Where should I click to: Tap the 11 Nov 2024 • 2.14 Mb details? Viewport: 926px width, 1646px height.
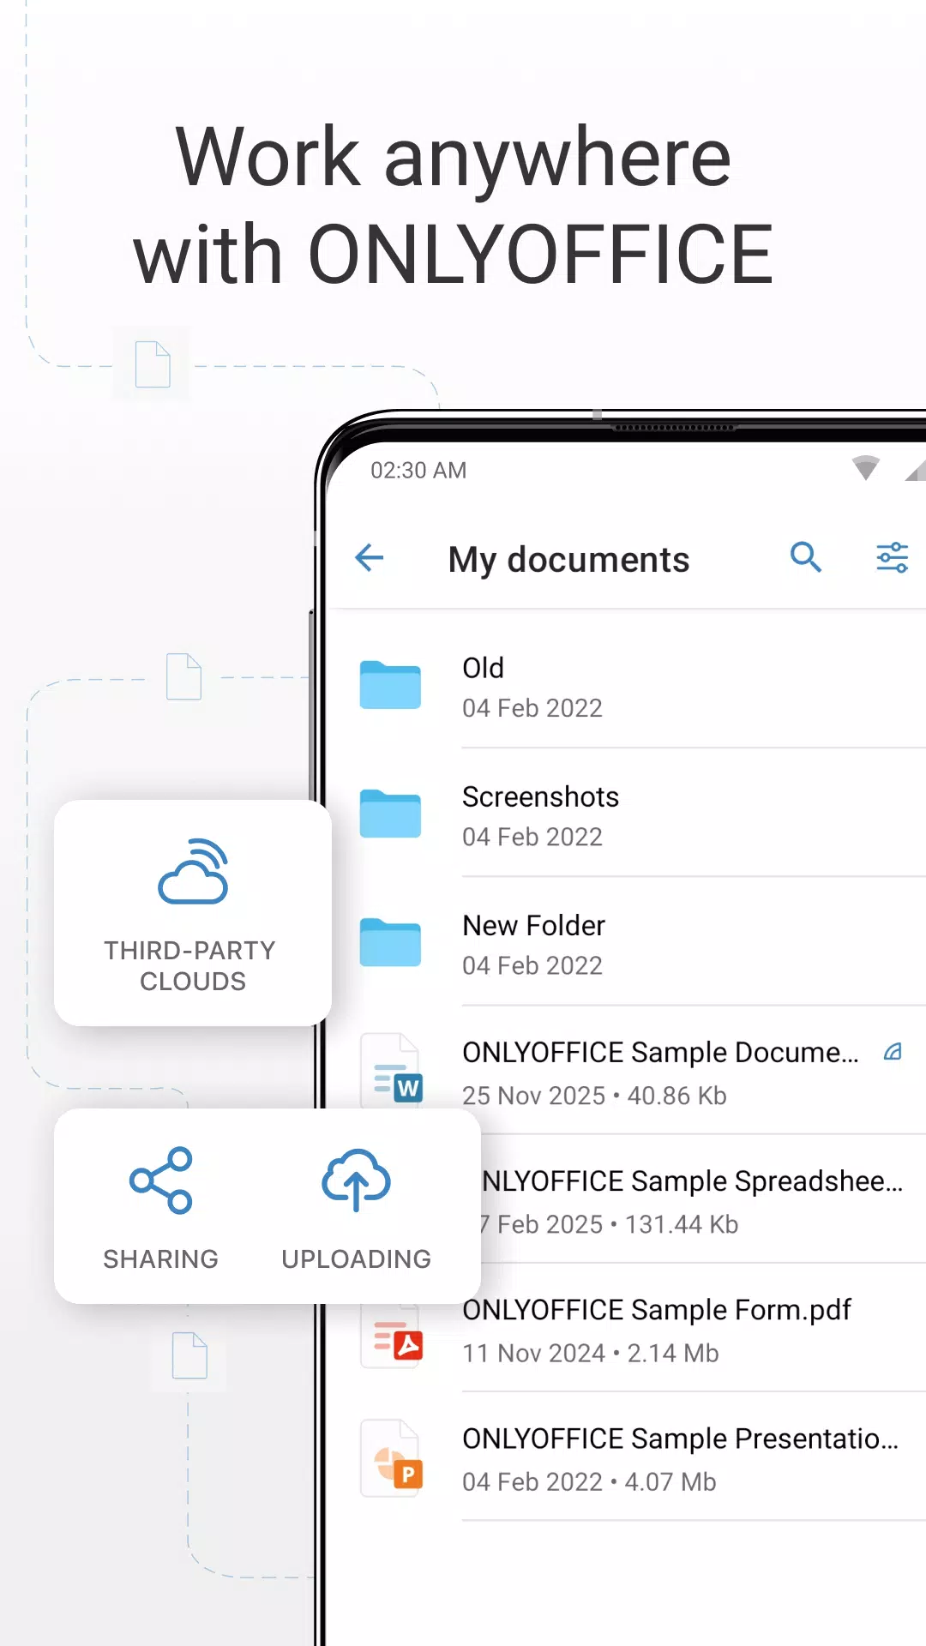(x=591, y=1353)
